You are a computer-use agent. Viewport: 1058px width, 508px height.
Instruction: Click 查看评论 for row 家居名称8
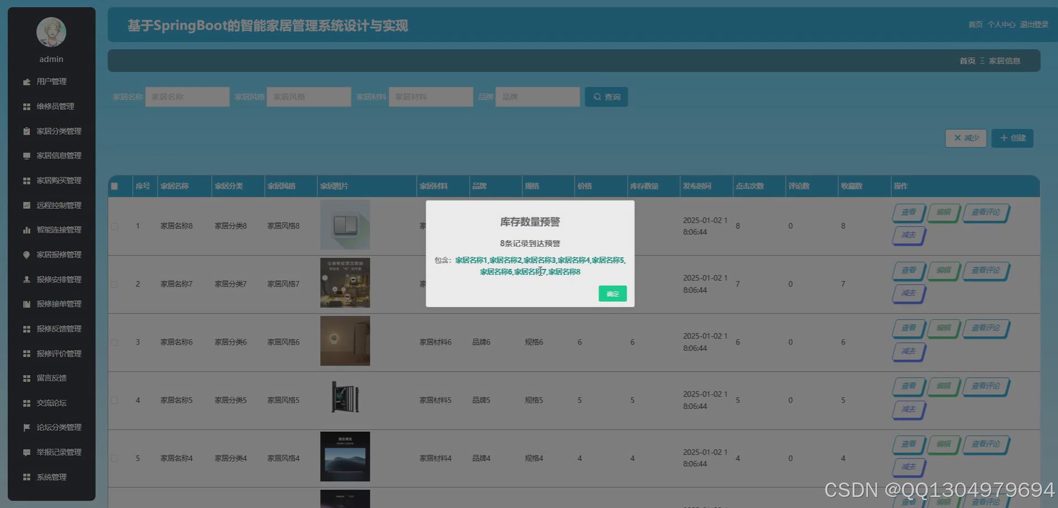click(x=986, y=213)
